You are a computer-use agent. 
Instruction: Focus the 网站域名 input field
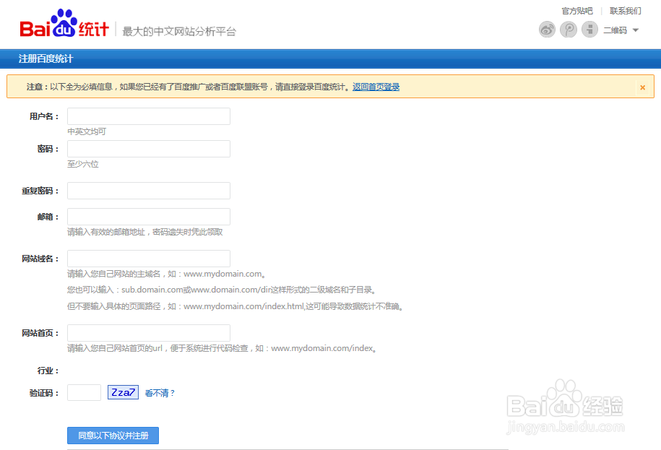pyautogui.click(x=148, y=259)
